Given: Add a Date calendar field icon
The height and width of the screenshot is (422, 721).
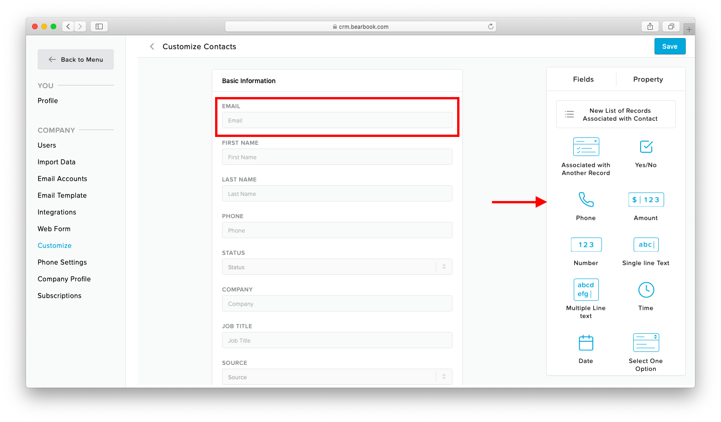Looking at the screenshot, I should click(586, 343).
